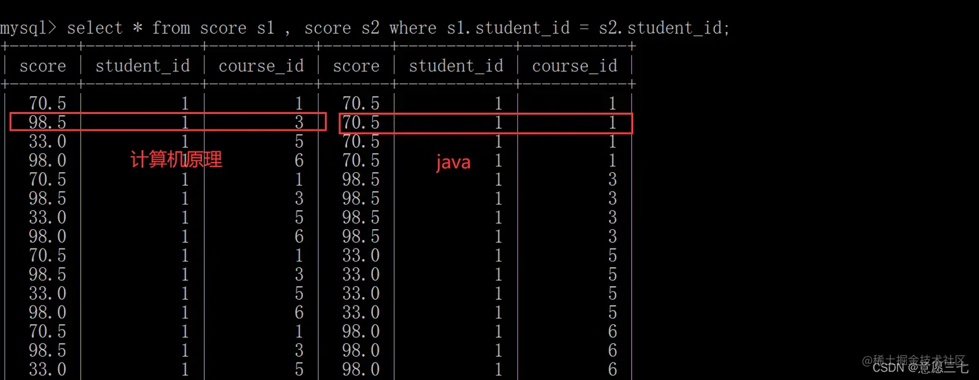
Task: Click the word select in the query
Action: tap(95, 28)
